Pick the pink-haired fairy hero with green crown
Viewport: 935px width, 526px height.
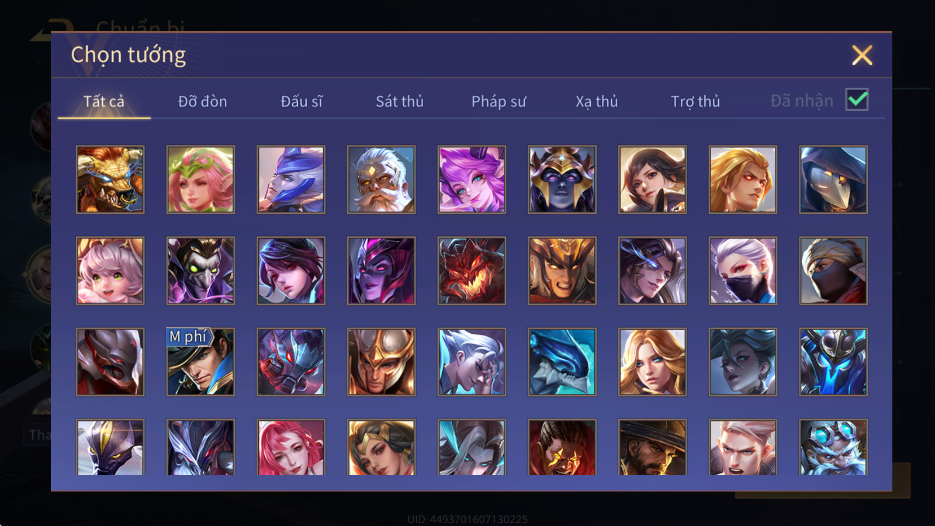pyautogui.click(x=200, y=179)
